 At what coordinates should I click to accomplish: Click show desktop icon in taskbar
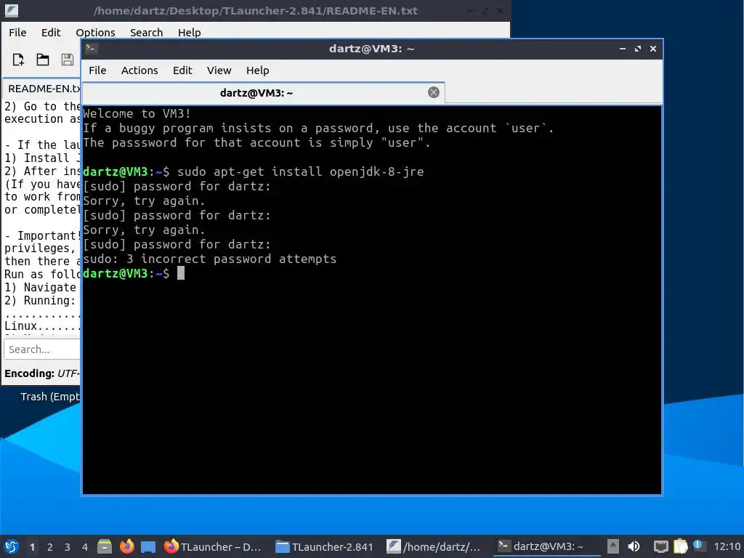(x=148, y=547)
